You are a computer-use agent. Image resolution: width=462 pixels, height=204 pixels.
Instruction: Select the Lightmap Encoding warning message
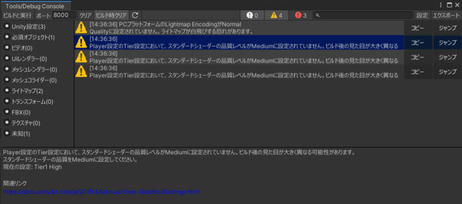click(239, 28)
